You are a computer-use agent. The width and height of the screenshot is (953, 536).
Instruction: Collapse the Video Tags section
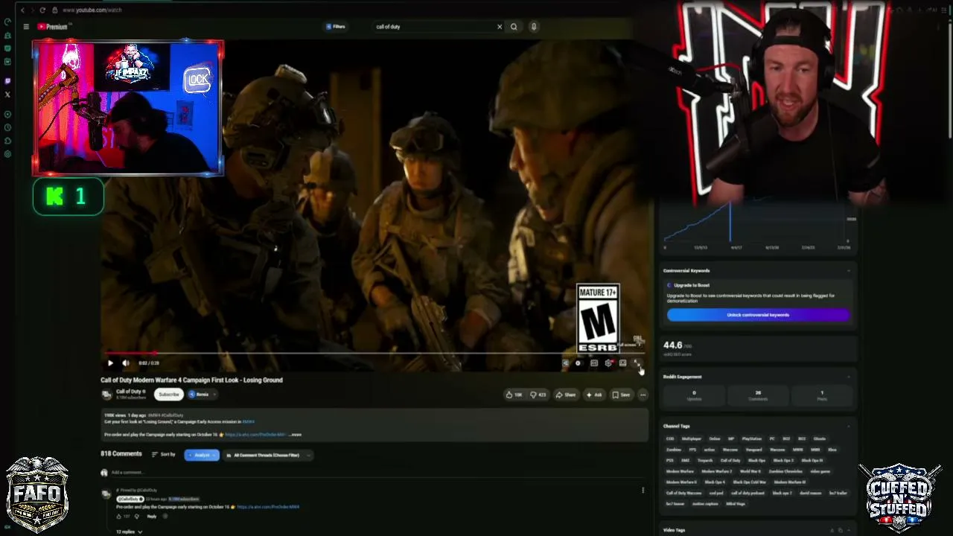(x=849, y=530)
